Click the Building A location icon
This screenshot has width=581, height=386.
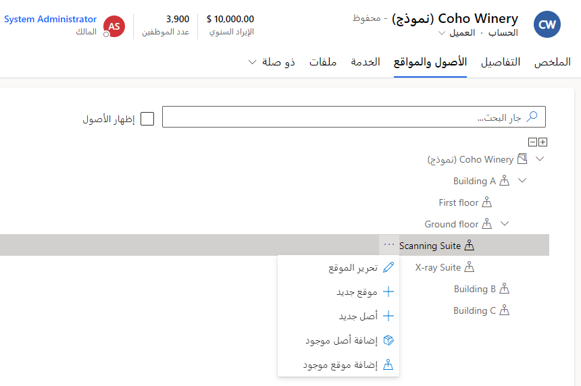[x=504, y=181]
